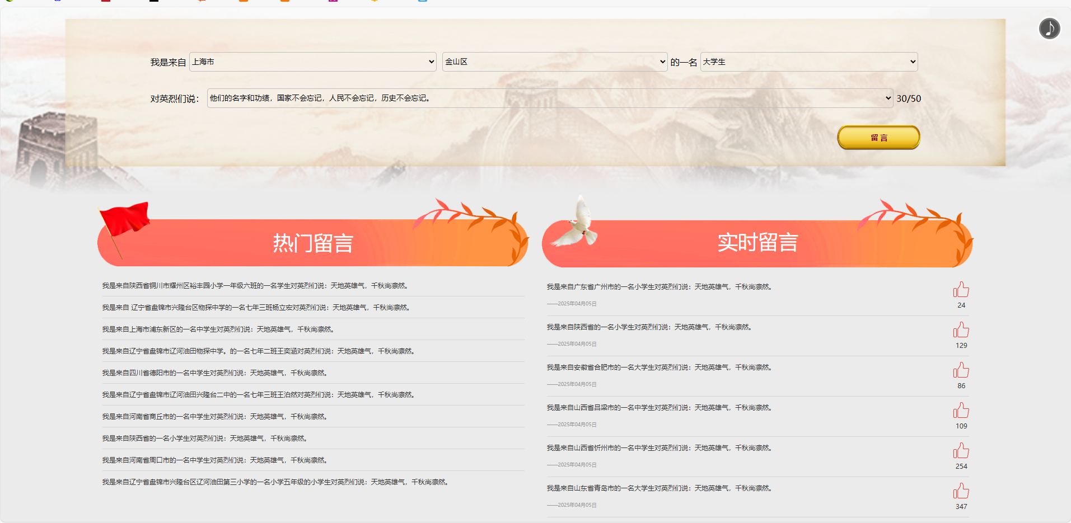Screen dimensions: 1071x523
Task: Click thumbs-up showing 347 likes
Action: (x=961, y=491)
